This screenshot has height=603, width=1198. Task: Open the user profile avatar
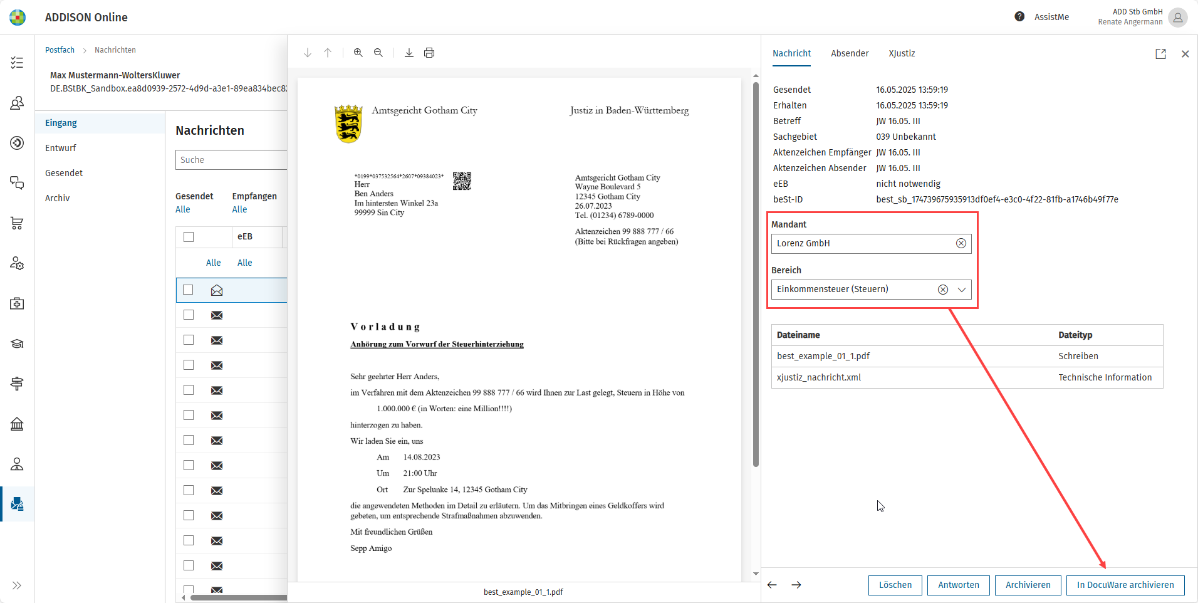click(1177, 18)
